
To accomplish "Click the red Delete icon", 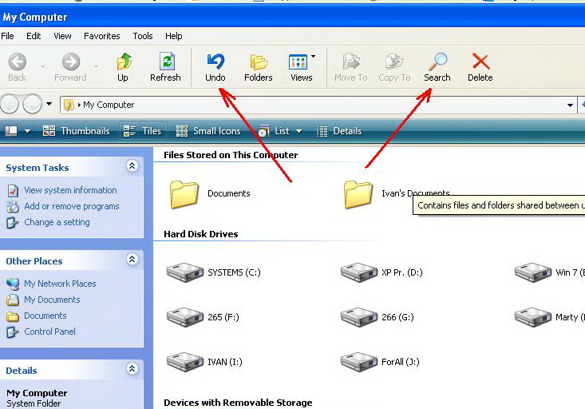I will pos(480,62).
